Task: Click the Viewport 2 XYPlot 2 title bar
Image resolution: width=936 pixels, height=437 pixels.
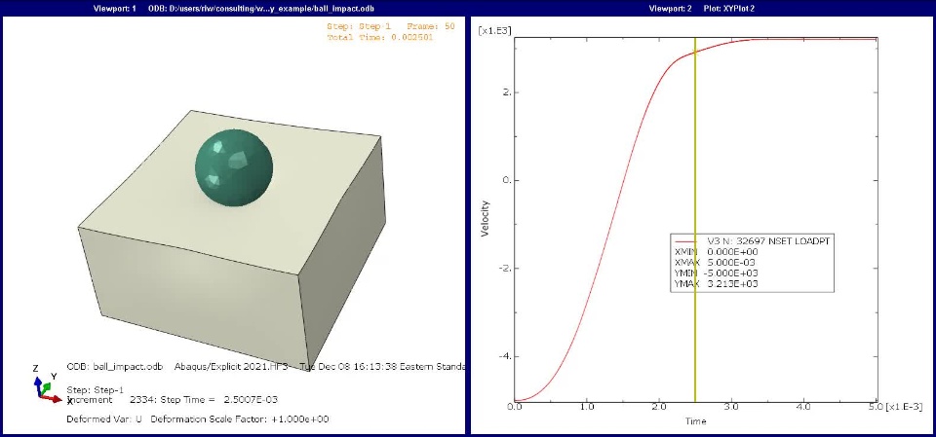Action: 702,9
